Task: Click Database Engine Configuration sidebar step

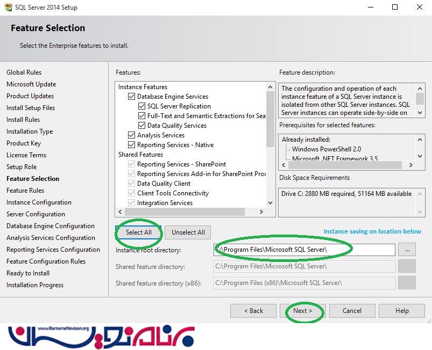Action: (x=51, y=226)
